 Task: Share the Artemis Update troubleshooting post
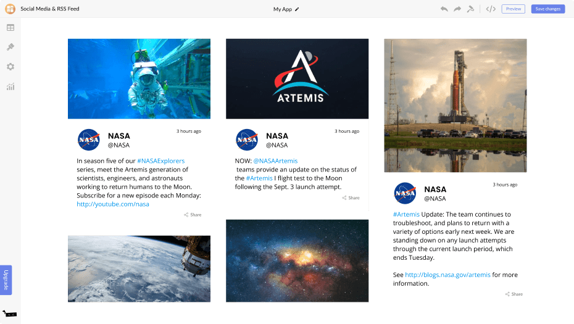point(514,294)
